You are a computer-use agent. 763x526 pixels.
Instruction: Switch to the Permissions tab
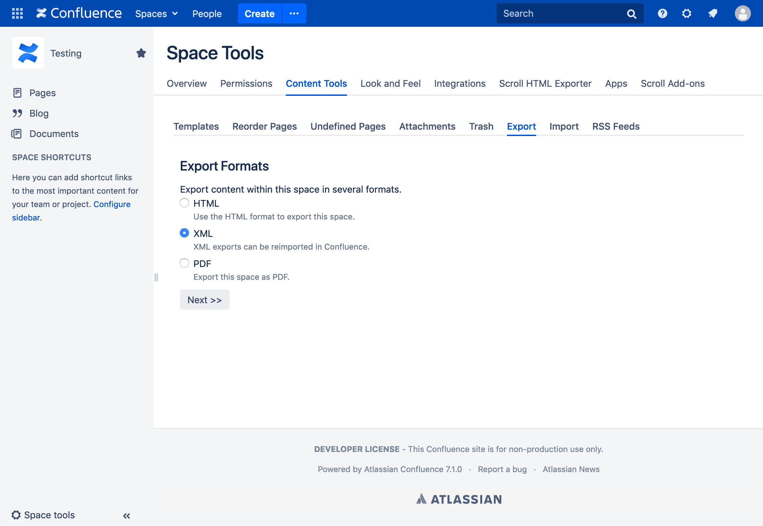(x=246, y=83)
